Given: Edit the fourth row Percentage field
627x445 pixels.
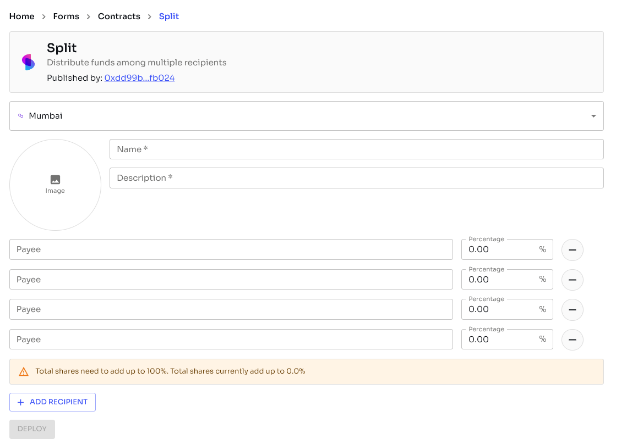Looking at the screenshot, I should (x=500, y=340).
